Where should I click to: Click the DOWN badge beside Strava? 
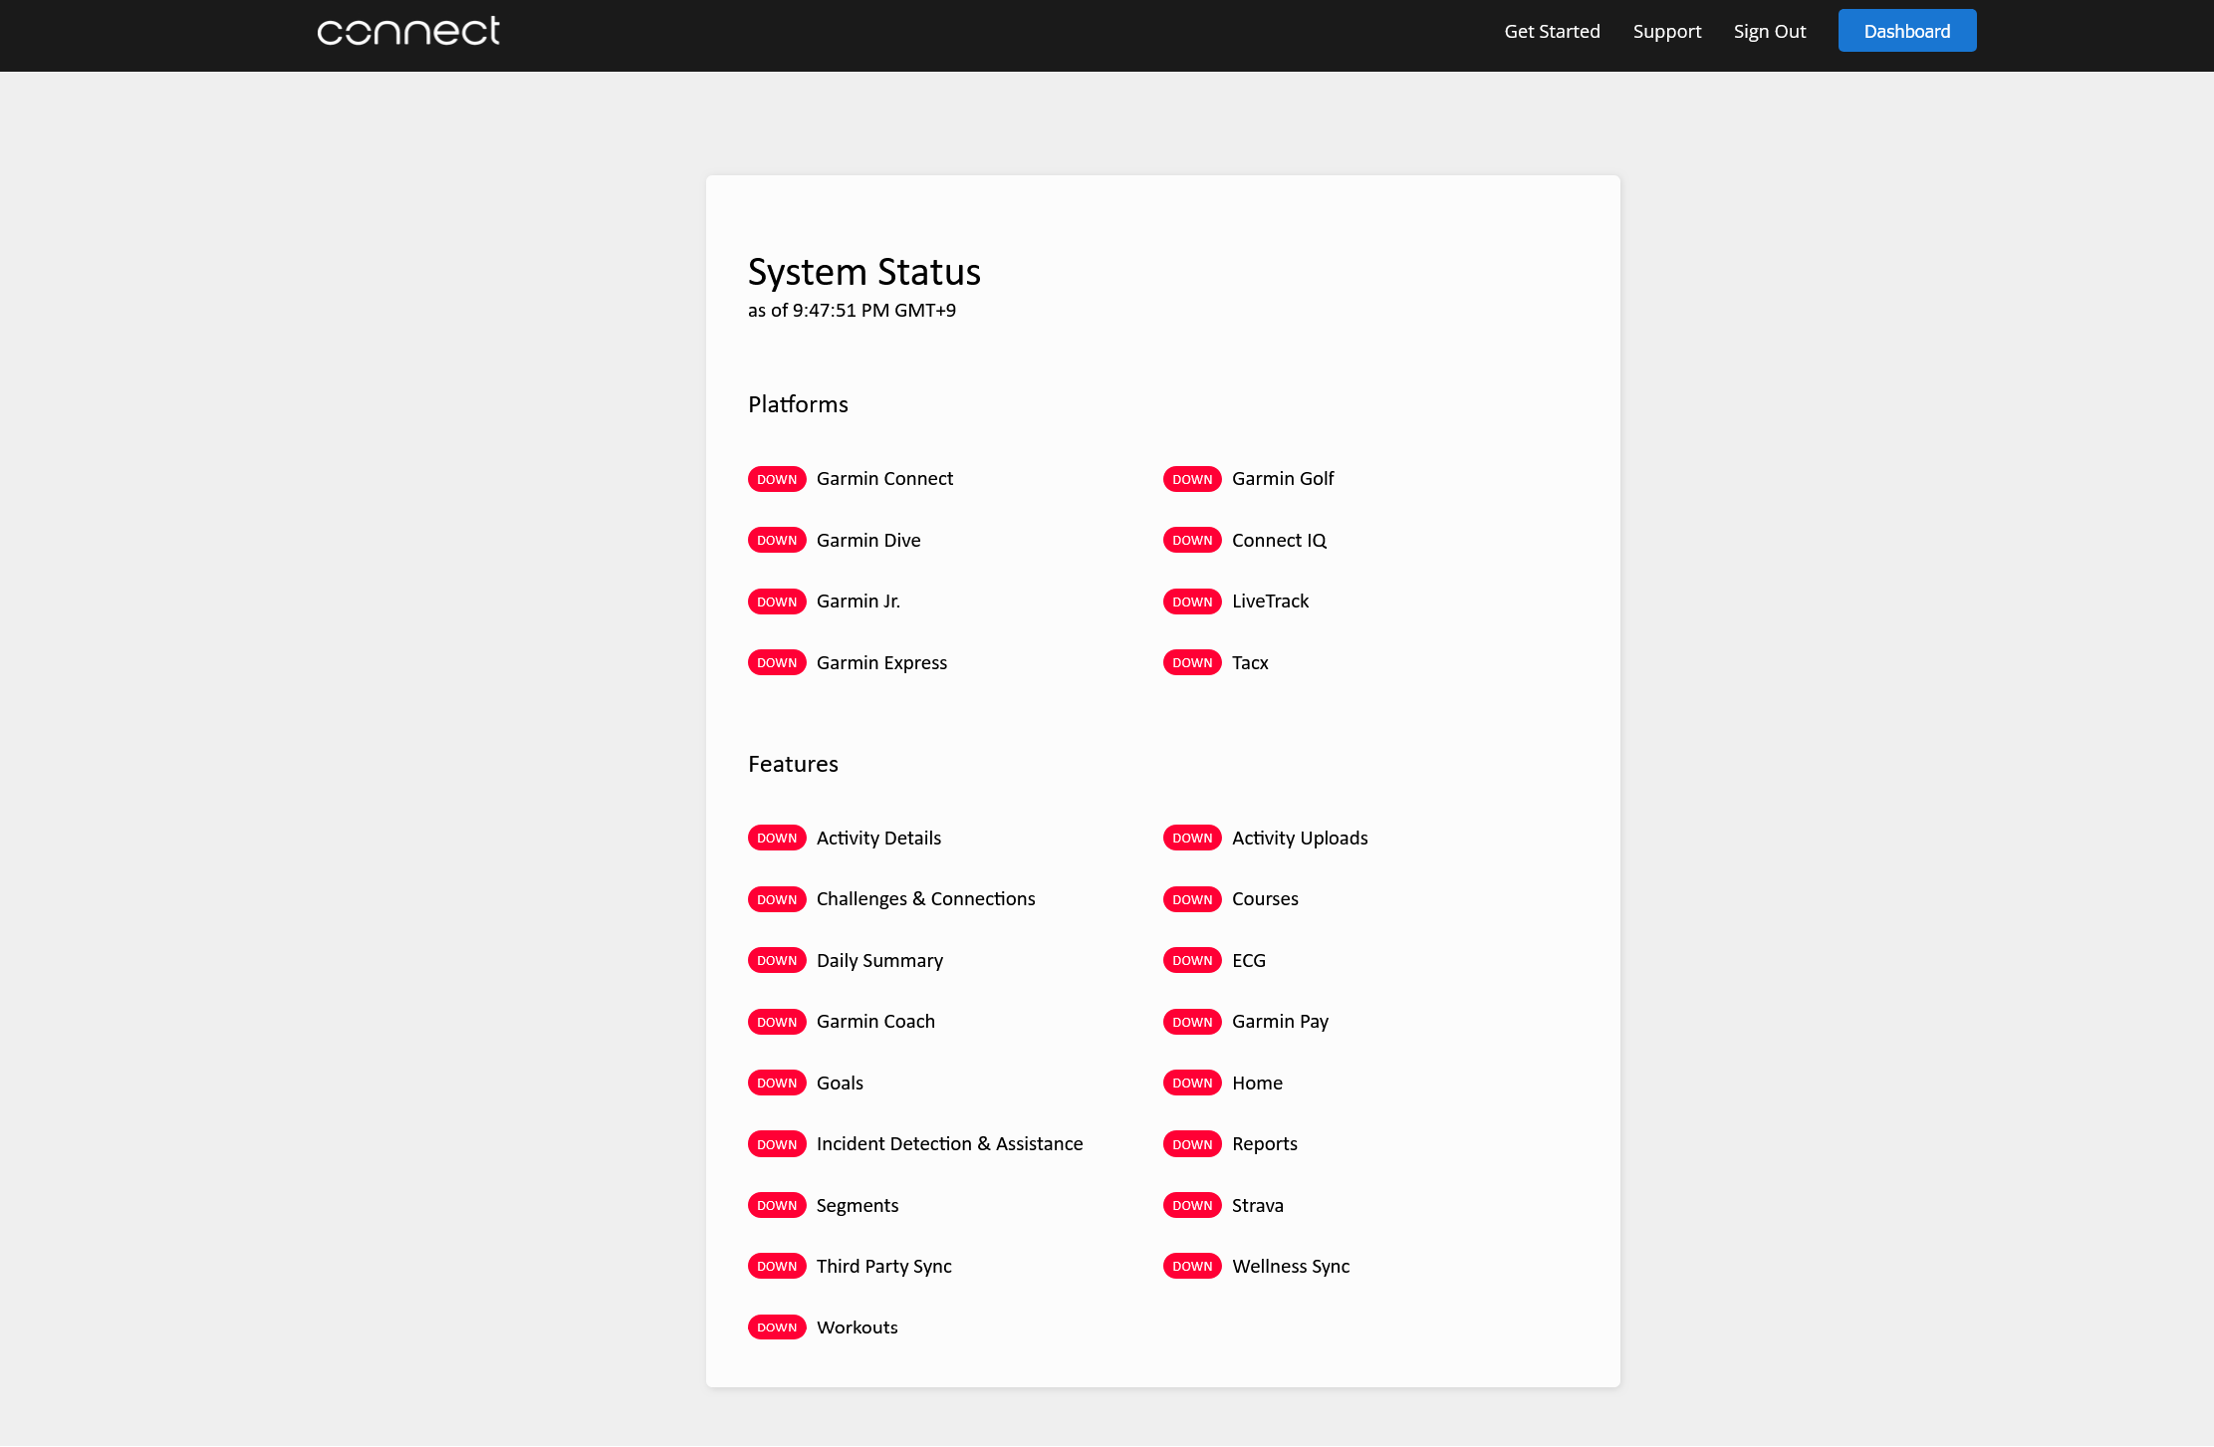coord(1192,1205)
